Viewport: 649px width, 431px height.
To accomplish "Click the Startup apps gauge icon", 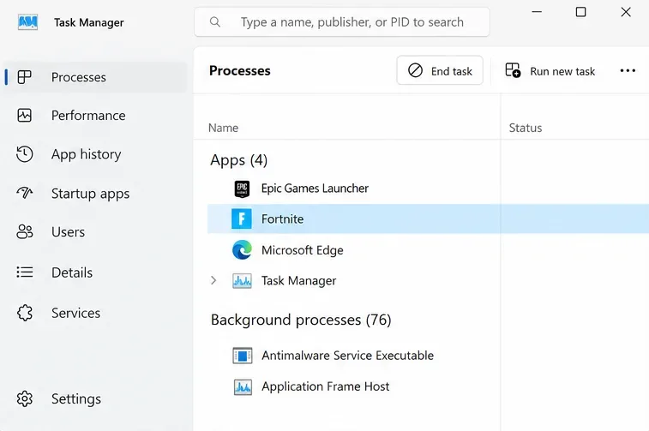I will click(x=24, y=193).
